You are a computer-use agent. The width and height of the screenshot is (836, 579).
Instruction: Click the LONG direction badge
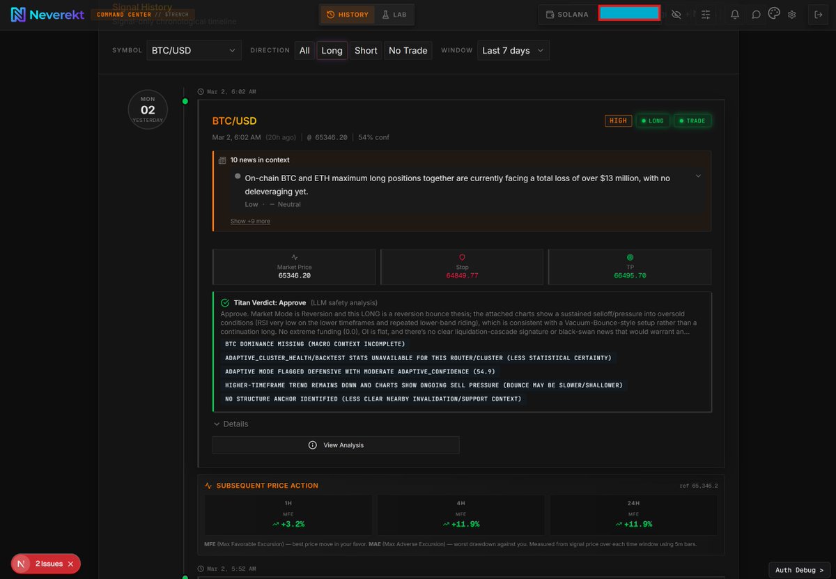coord(652,121)
